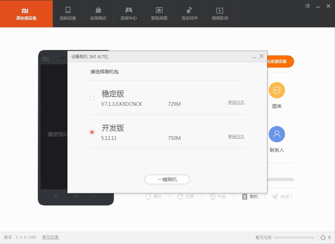Select the 还原 restore tool
The width and height of the screenshot is (335, 244).
coord(186,196)
